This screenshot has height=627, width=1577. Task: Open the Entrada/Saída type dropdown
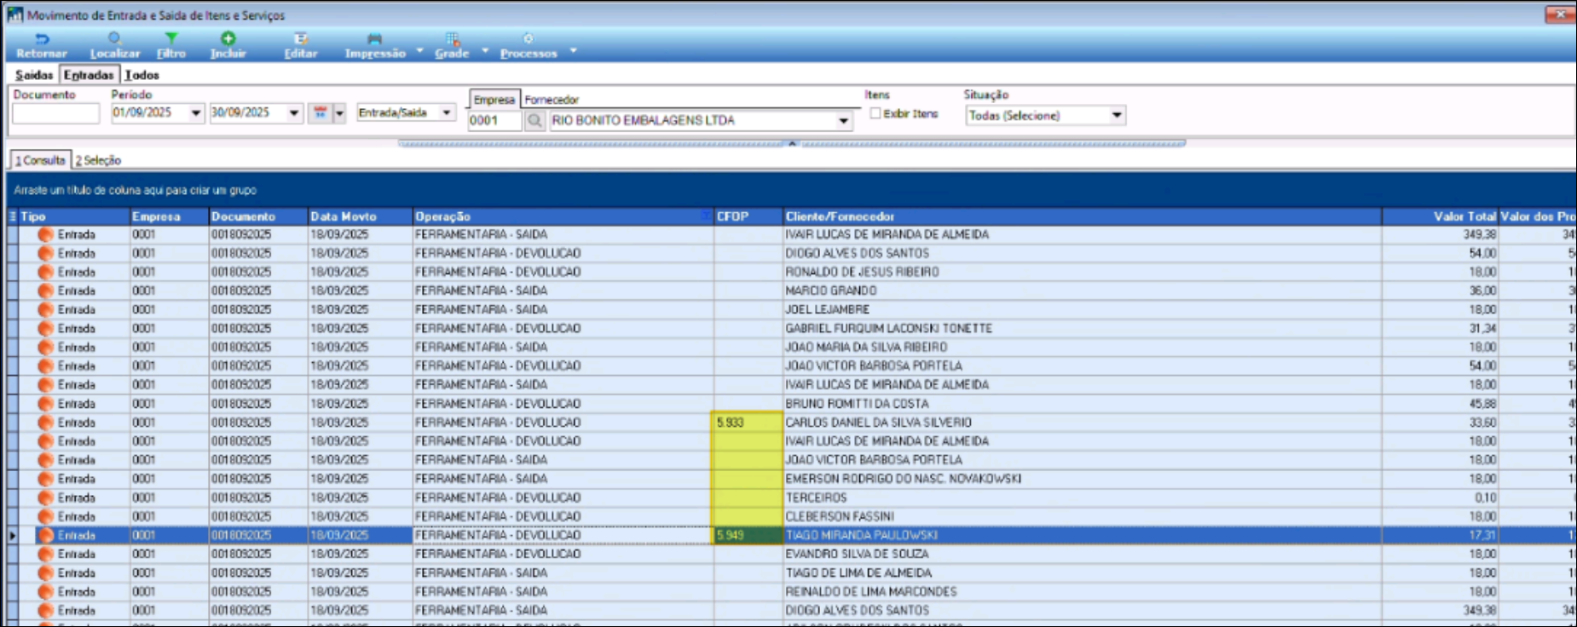tap(446, 113)
